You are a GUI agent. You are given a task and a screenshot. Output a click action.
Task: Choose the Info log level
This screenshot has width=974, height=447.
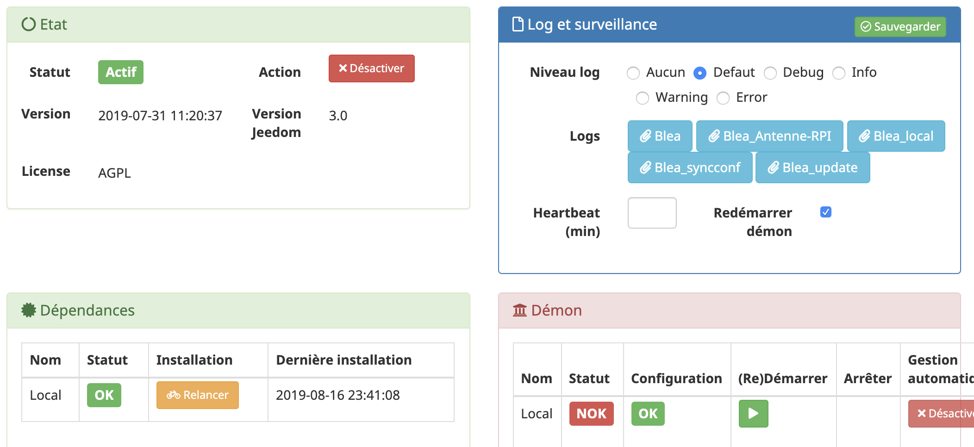838,73
